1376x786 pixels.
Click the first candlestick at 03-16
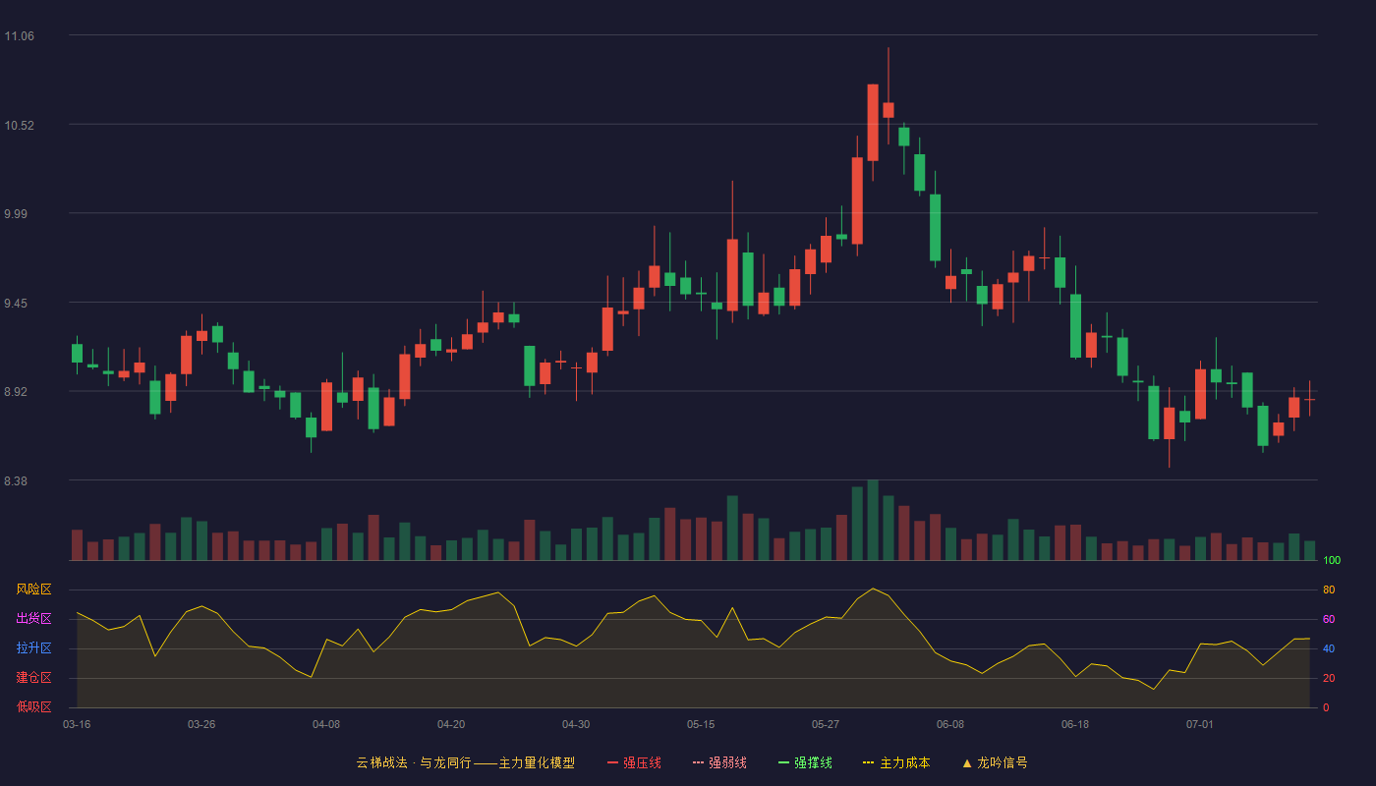point(77,354)
